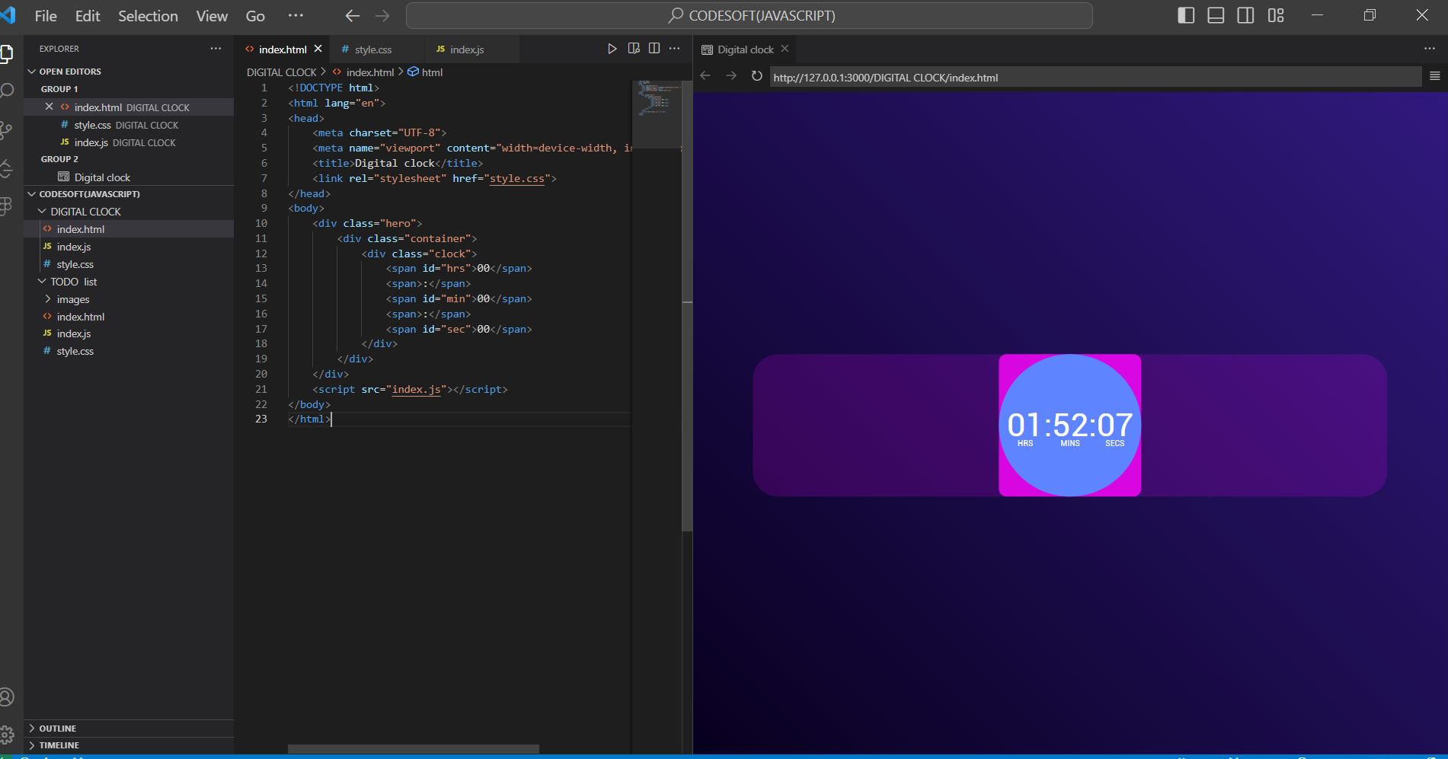Split the editor right
The height and width of the screenshot is (759, 1448).
pos(654,49)
